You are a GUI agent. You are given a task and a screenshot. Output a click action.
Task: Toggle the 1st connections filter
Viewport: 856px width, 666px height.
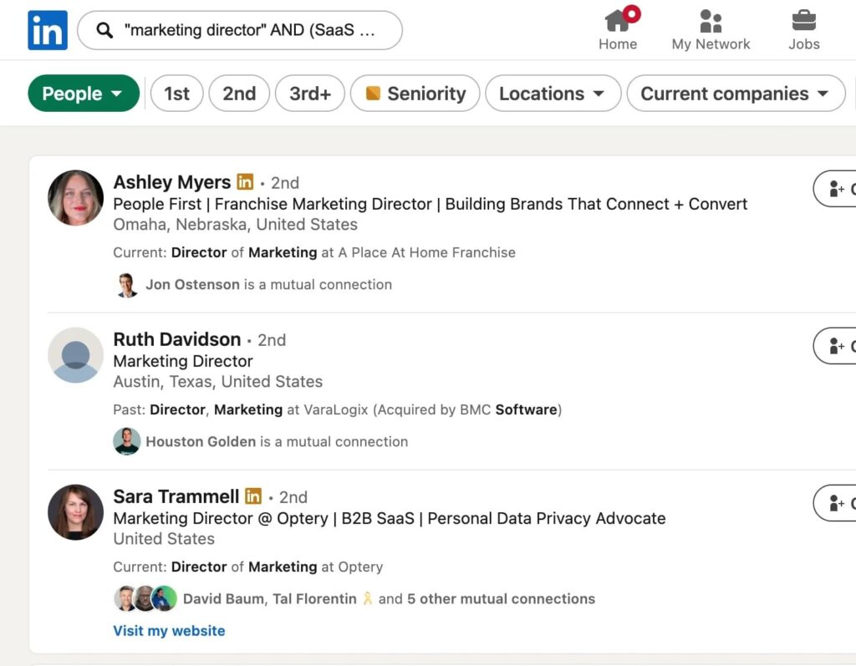pos(176,93)
